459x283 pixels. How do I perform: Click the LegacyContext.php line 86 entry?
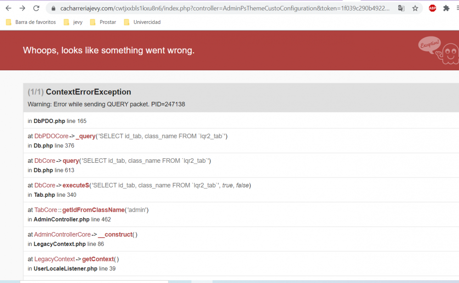(66, 244)
